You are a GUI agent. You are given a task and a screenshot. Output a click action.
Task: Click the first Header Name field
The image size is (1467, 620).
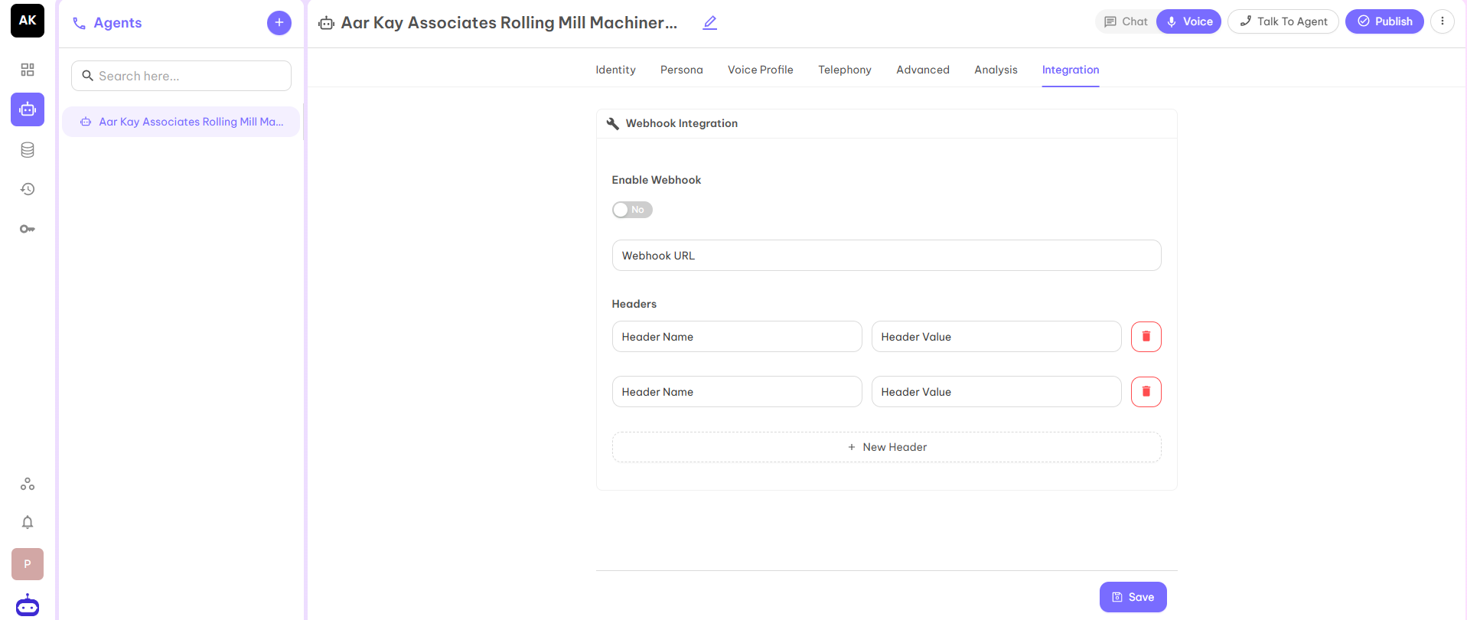737,337
